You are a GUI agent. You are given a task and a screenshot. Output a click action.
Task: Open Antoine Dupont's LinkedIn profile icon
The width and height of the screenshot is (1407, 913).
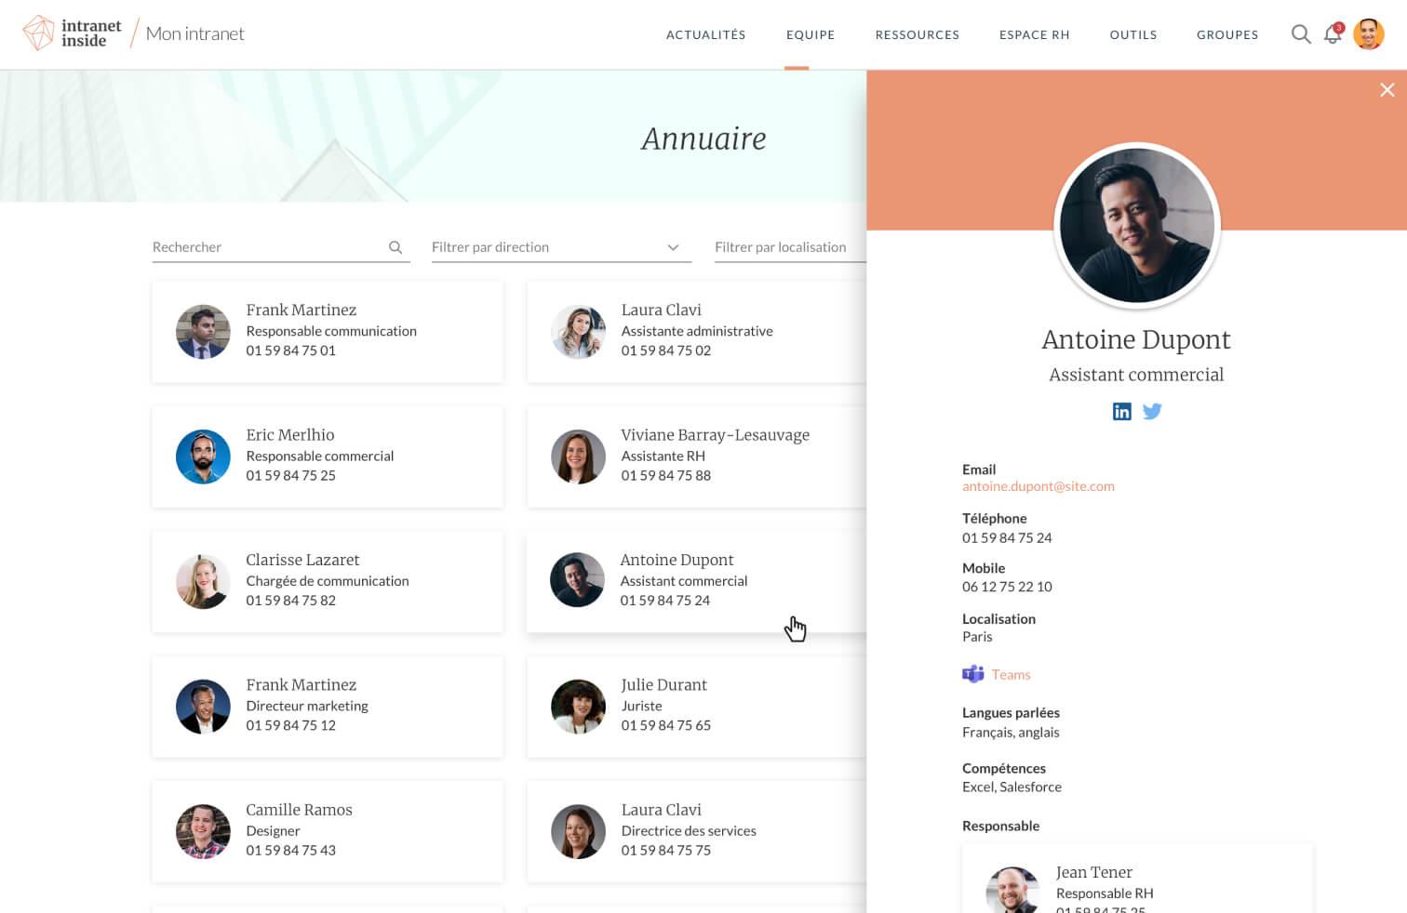click(x=1122, y=411)
